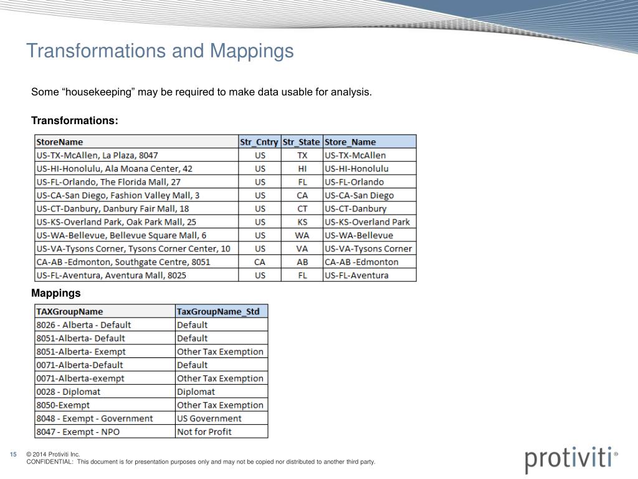Click the 'US Government' mapping cell
The width and height of the screenshot is (638, 479).
222,419
